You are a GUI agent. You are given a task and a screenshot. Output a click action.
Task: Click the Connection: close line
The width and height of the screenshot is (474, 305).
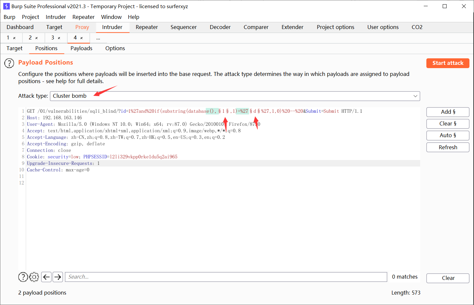click(49, 150)
